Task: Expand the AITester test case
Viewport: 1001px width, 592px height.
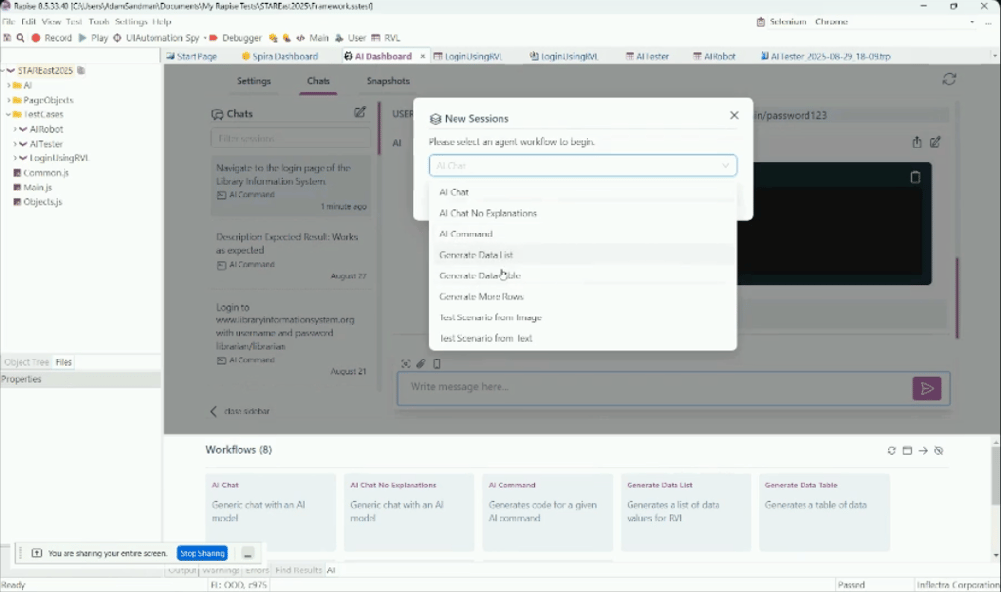Action: point(15,145)
